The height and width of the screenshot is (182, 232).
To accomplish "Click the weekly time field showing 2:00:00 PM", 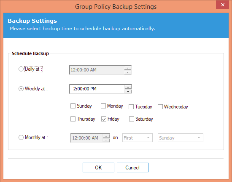I will [x=97, y=89].
